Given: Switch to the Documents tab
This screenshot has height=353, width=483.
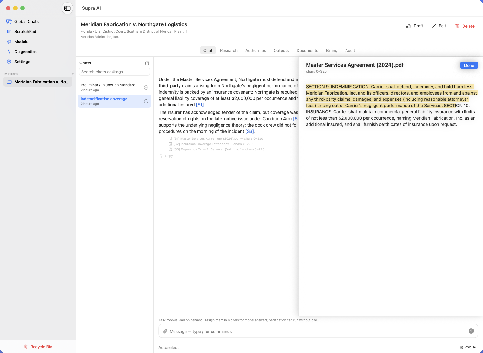Looking at the screenshot, I should pos(307,50).
